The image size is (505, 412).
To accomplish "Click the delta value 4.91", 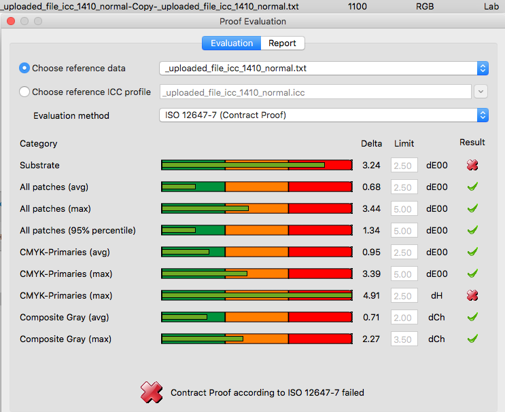I will coord(371,295).
